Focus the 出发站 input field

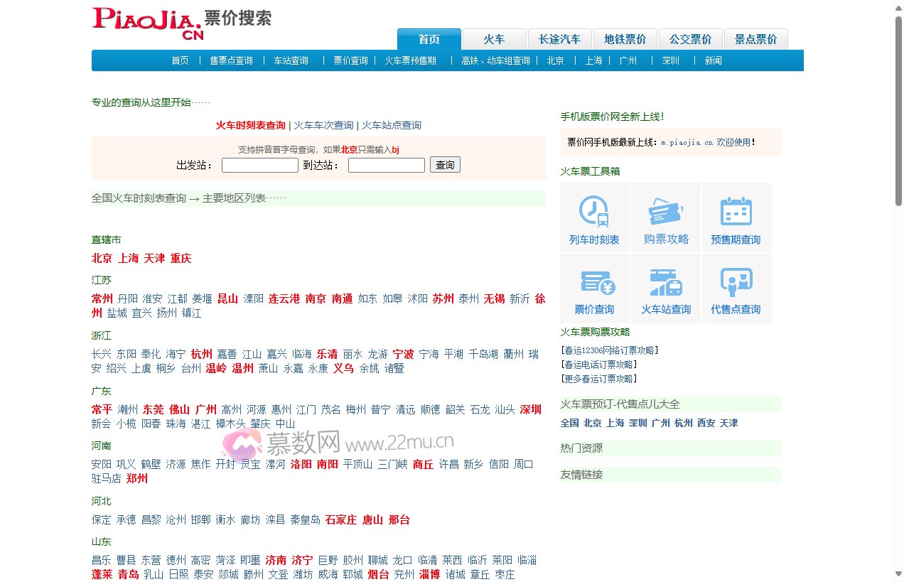click(260, 166)
